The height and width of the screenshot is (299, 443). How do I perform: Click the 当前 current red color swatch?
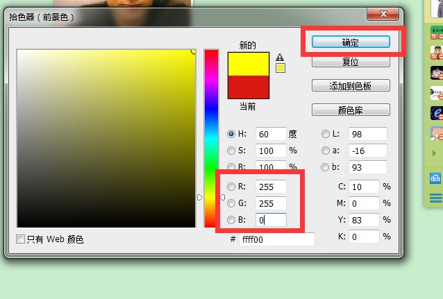(x=249, y=87)
